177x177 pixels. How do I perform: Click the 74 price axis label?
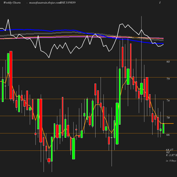(168, 101)
